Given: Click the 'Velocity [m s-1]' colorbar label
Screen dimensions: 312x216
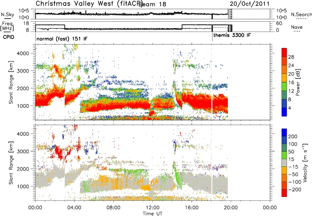Looking at the screenshot, I should pyautogui.click(x=305, y=163).
